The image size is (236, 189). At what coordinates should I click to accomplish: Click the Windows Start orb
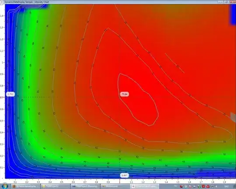[x=5, y=186]
